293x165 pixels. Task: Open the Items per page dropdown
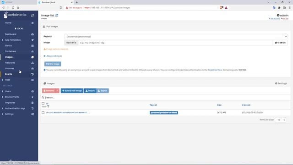pyautogui.click(x=280, y=120)
